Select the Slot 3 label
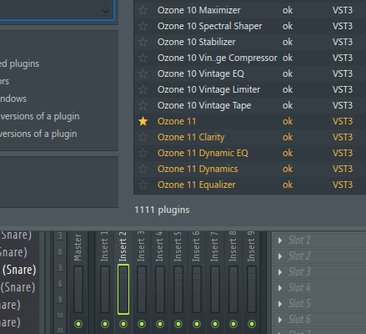The width and height of the screenshot is (366, 334). [x=299, y=272]
